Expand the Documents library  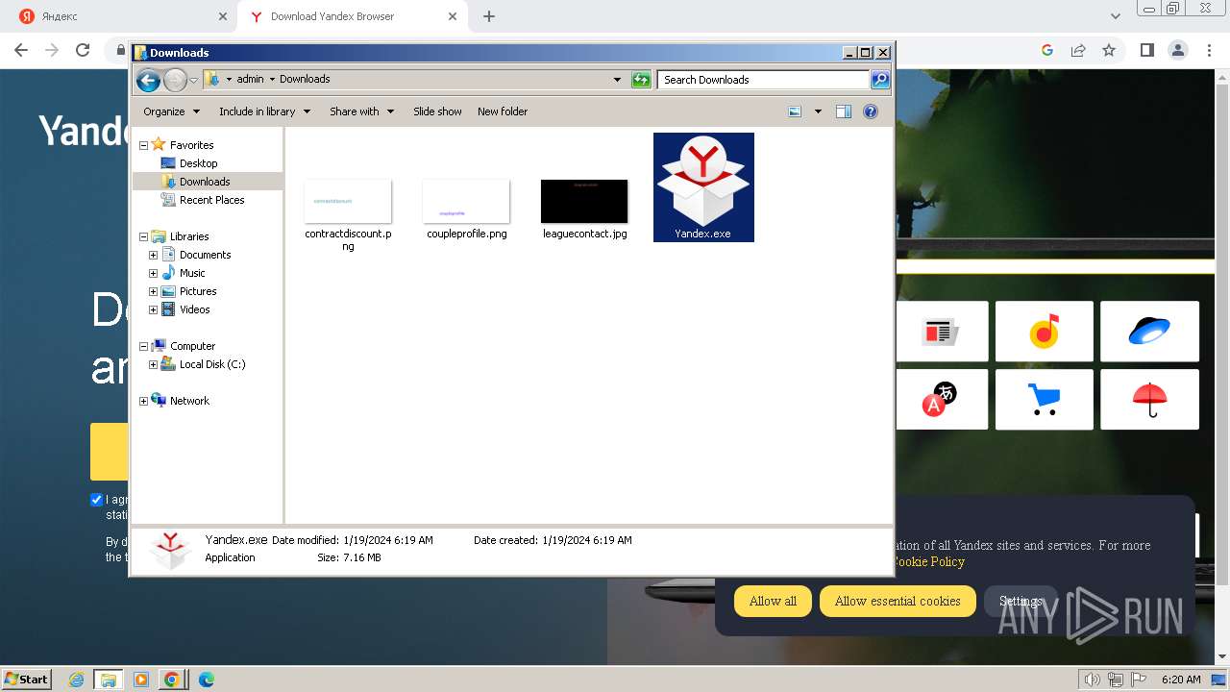[153, 255]
